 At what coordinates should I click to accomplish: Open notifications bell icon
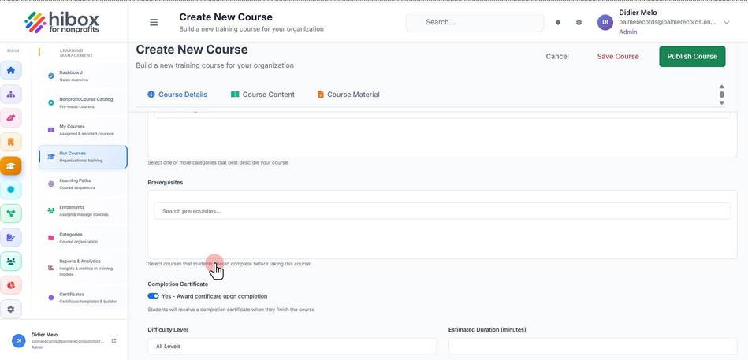(x=558, y=22)
